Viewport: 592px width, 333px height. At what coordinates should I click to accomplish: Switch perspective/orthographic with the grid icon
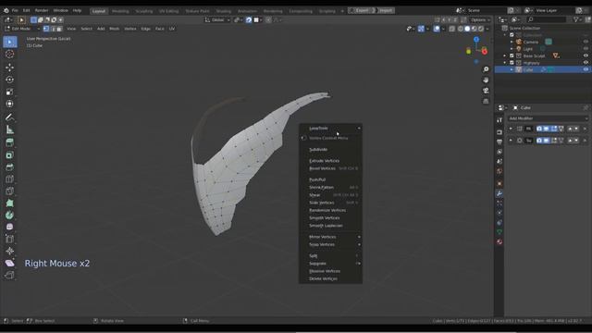point(486,101)
